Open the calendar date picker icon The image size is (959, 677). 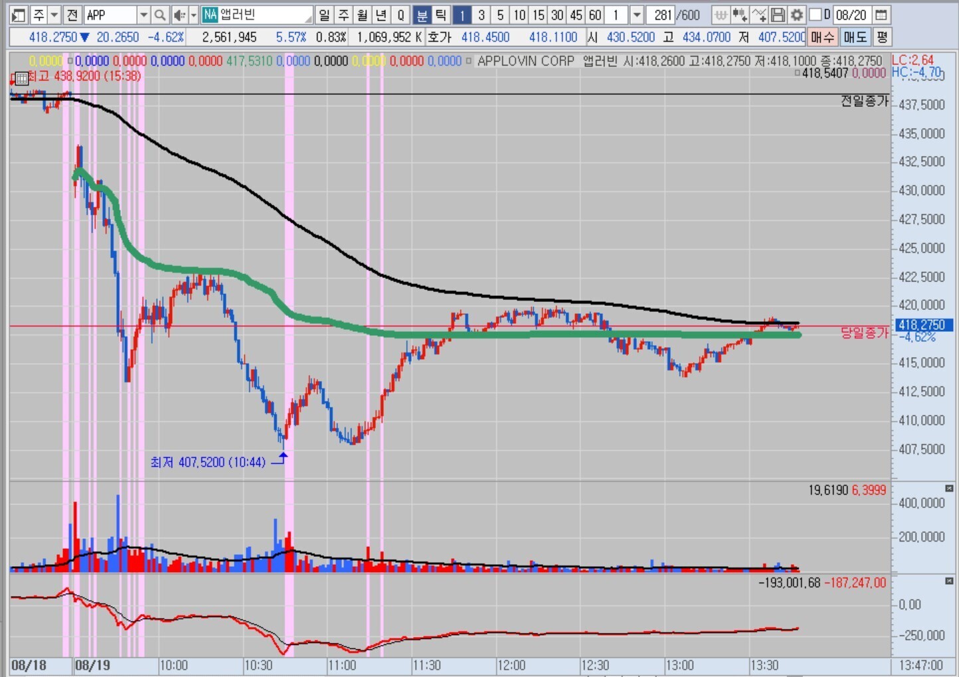coord(881,15)
